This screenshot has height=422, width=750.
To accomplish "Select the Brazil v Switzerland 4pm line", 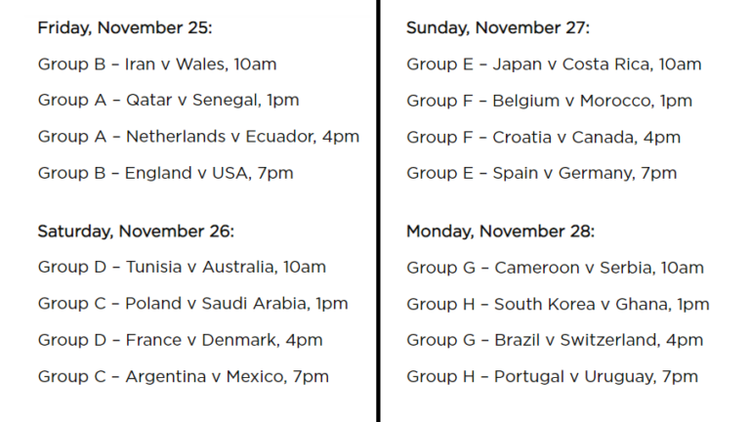I will pos(555,340).
